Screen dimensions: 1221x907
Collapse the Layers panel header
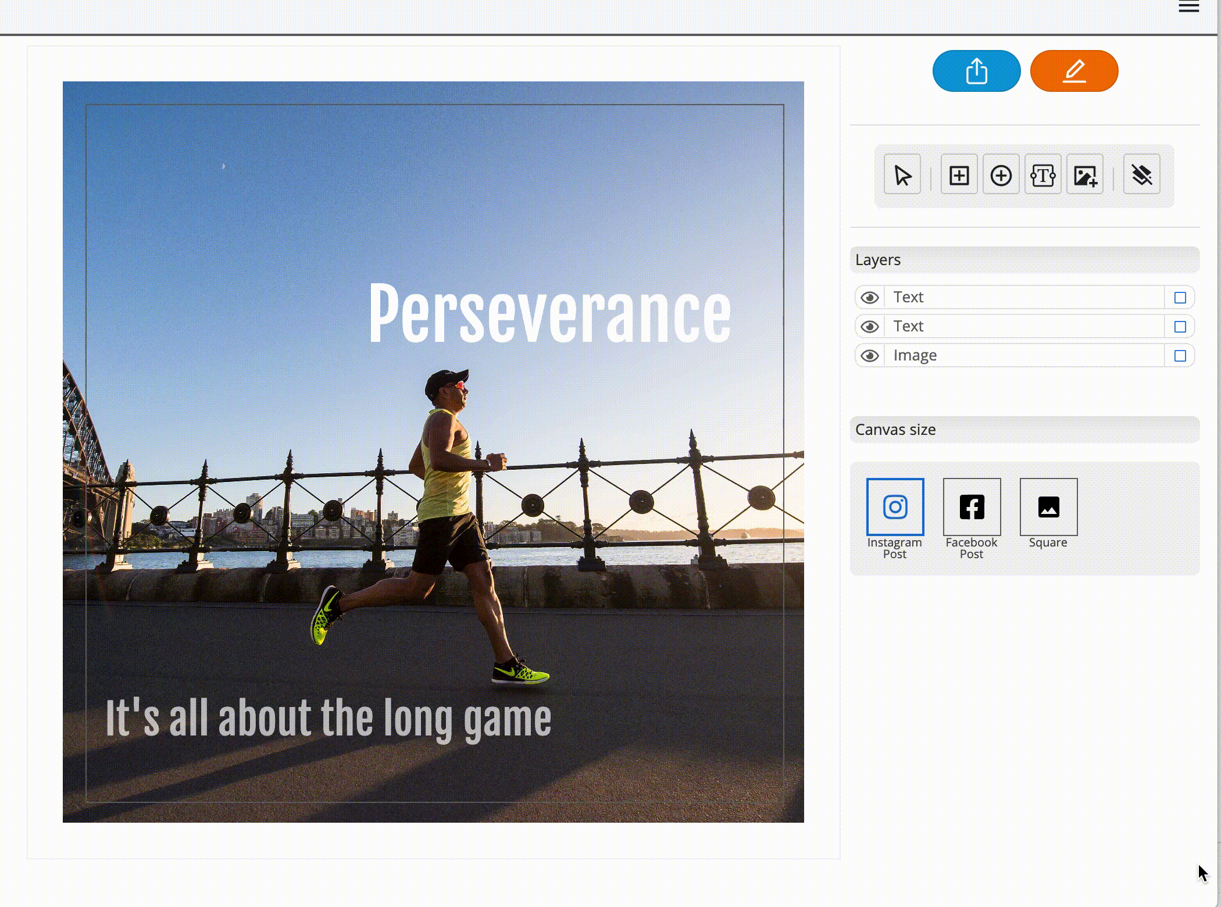coord(1024,260)
